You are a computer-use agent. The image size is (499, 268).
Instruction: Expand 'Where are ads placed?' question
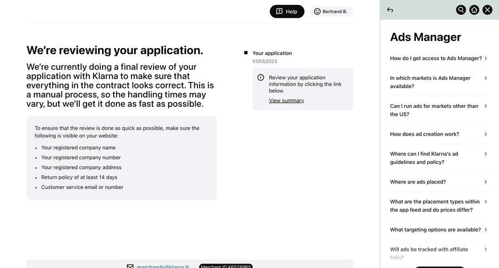[x=438, y=182]
